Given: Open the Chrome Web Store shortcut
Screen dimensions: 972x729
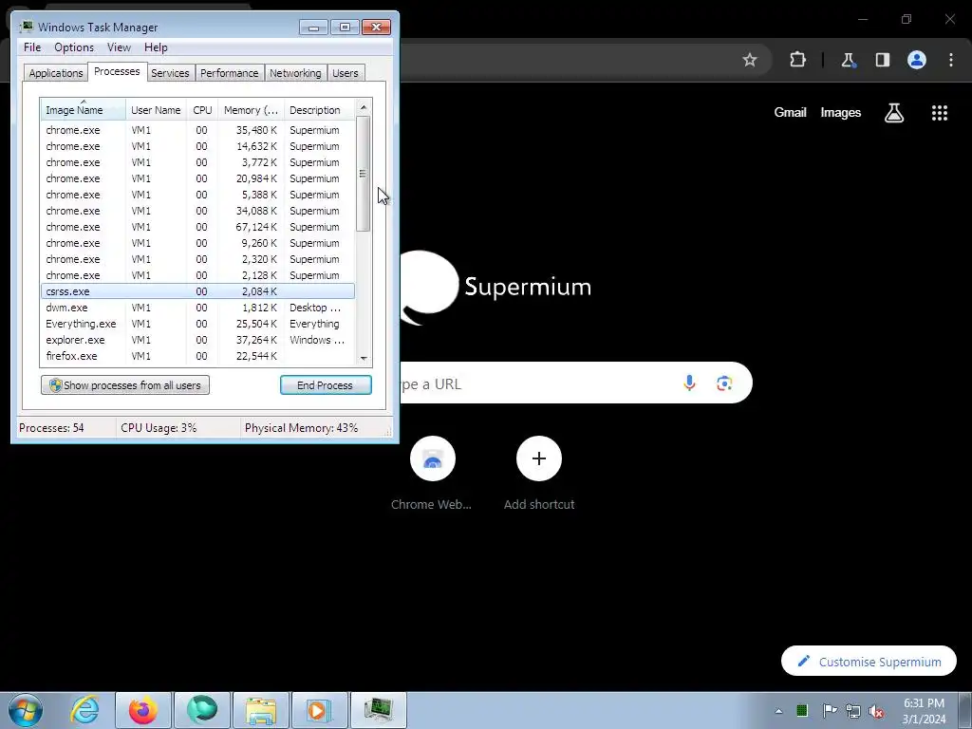Looking at the screenshot, I should (x=432, y=458).
